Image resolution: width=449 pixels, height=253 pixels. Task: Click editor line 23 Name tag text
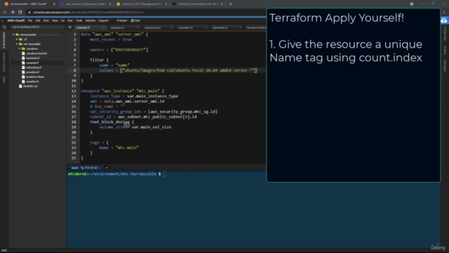coord(119,148)
